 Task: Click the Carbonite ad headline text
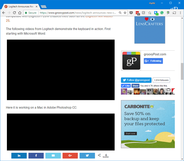coord(144,119)
